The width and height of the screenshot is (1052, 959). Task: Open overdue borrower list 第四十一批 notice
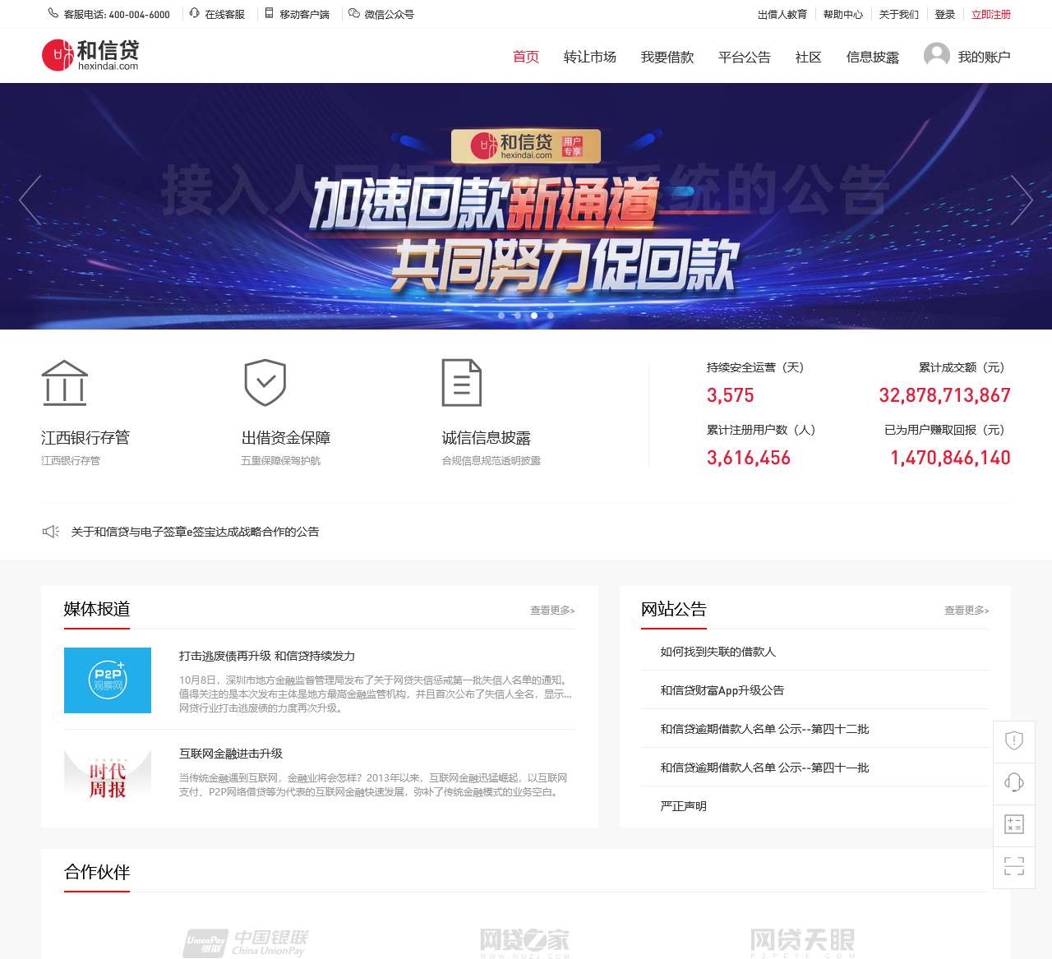764,768
